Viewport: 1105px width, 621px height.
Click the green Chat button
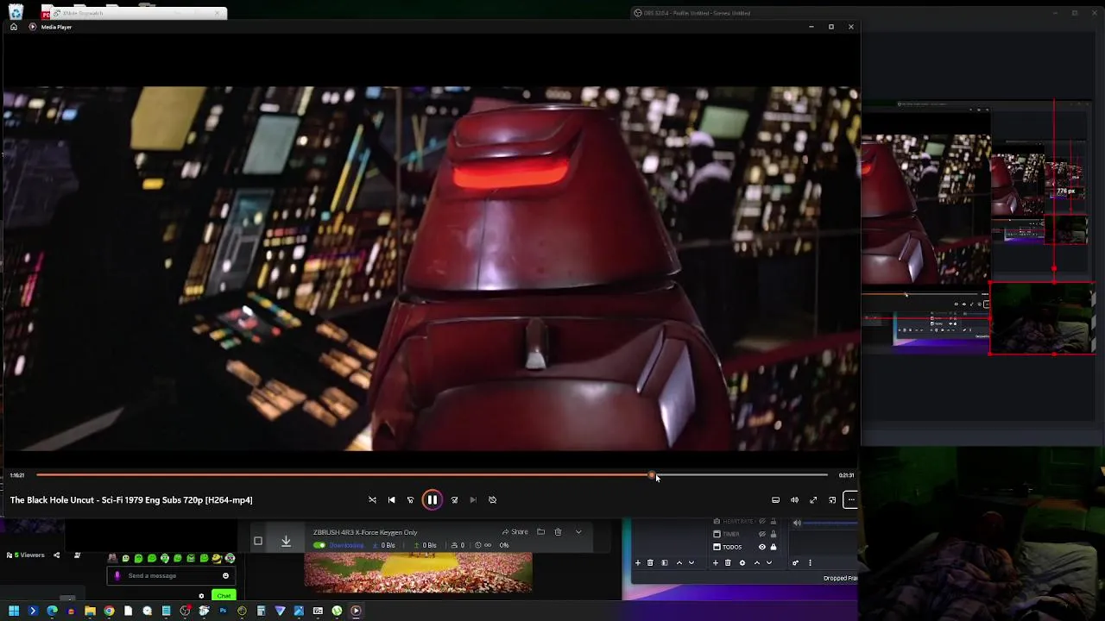tap(224, 595)
